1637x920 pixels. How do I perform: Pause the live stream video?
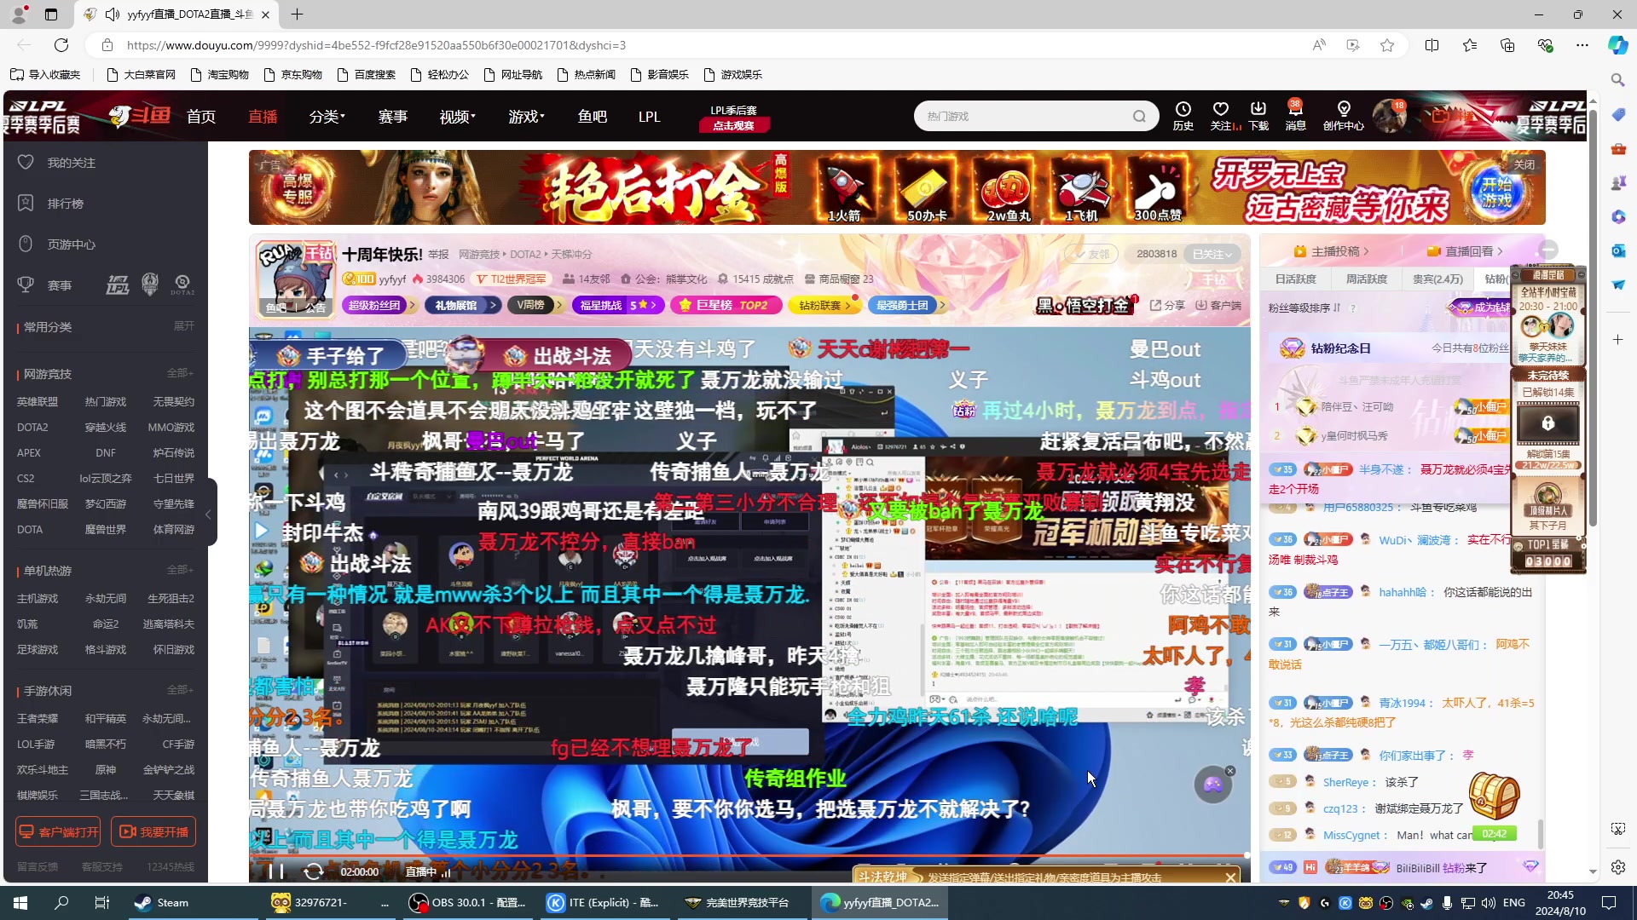point(275,871)
